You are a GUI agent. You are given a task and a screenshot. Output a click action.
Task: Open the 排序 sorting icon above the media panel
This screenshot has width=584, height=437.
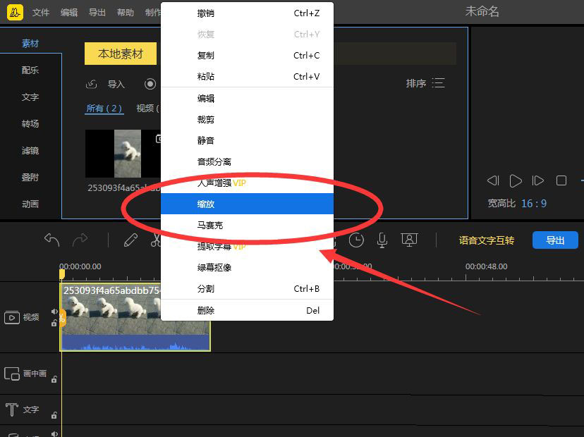[438, 82]
